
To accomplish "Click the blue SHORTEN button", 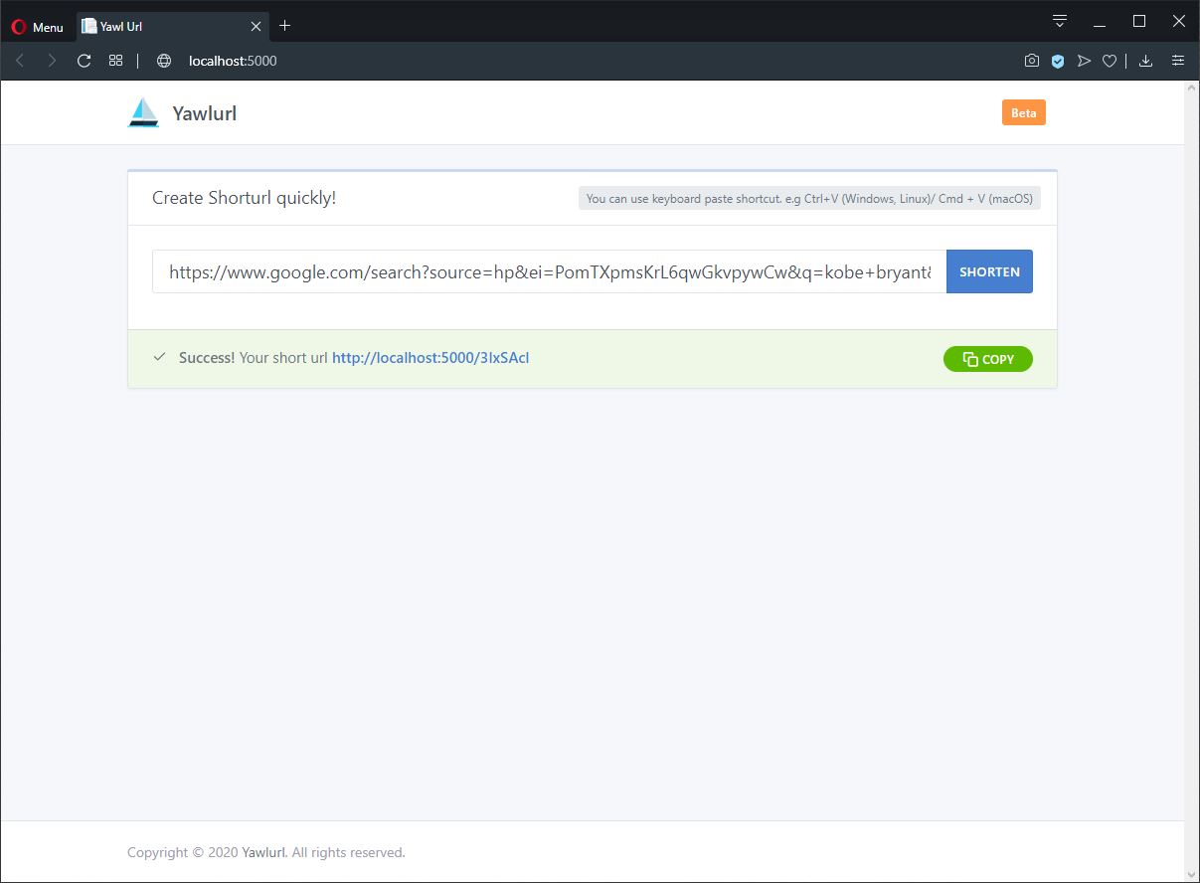I will [x=989, y=271].
